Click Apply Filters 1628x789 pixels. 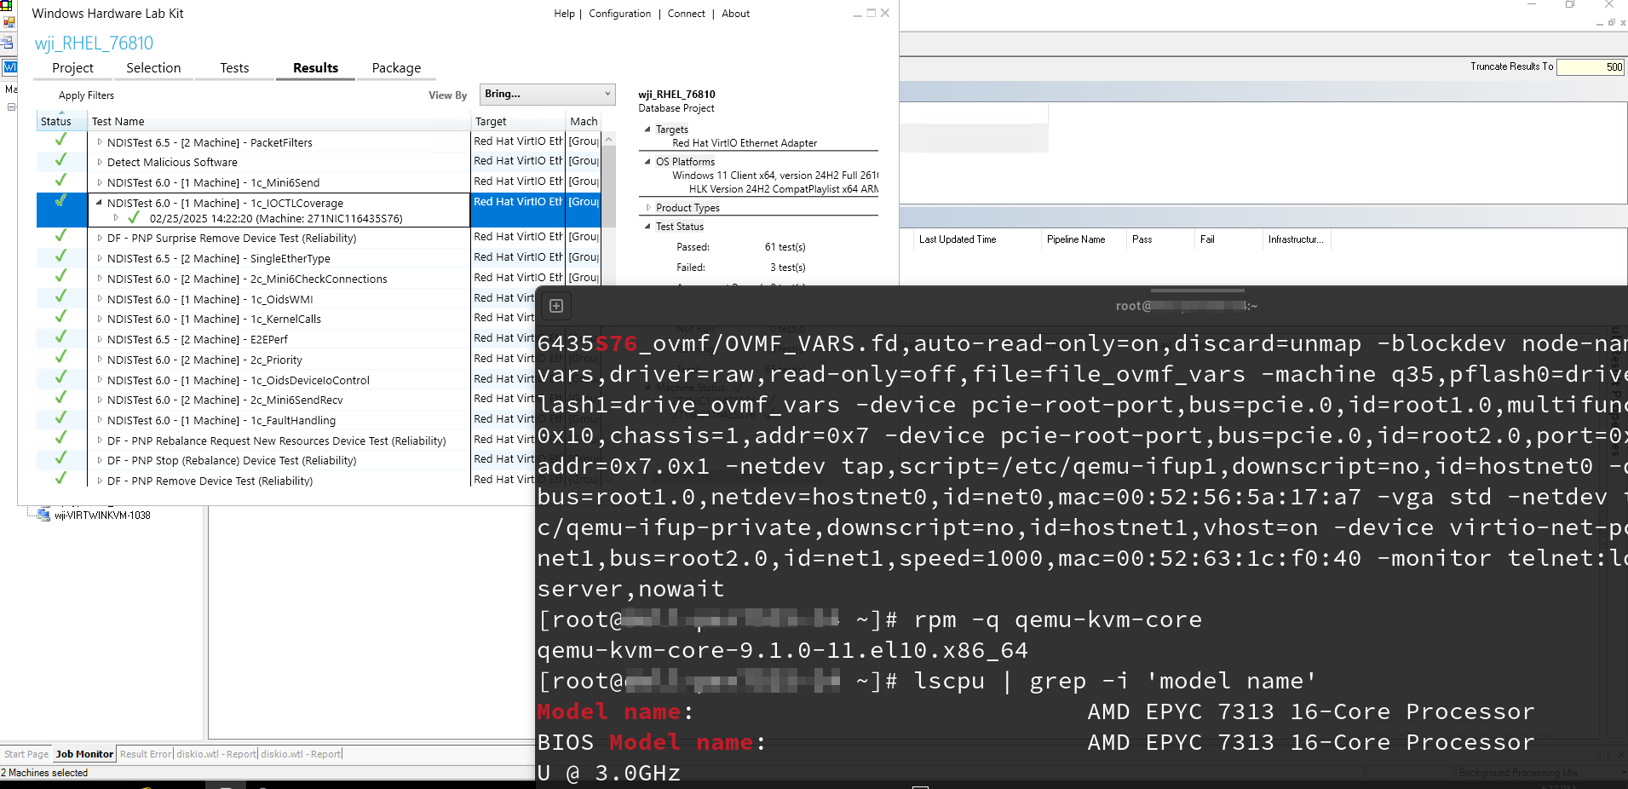(86, 95)
